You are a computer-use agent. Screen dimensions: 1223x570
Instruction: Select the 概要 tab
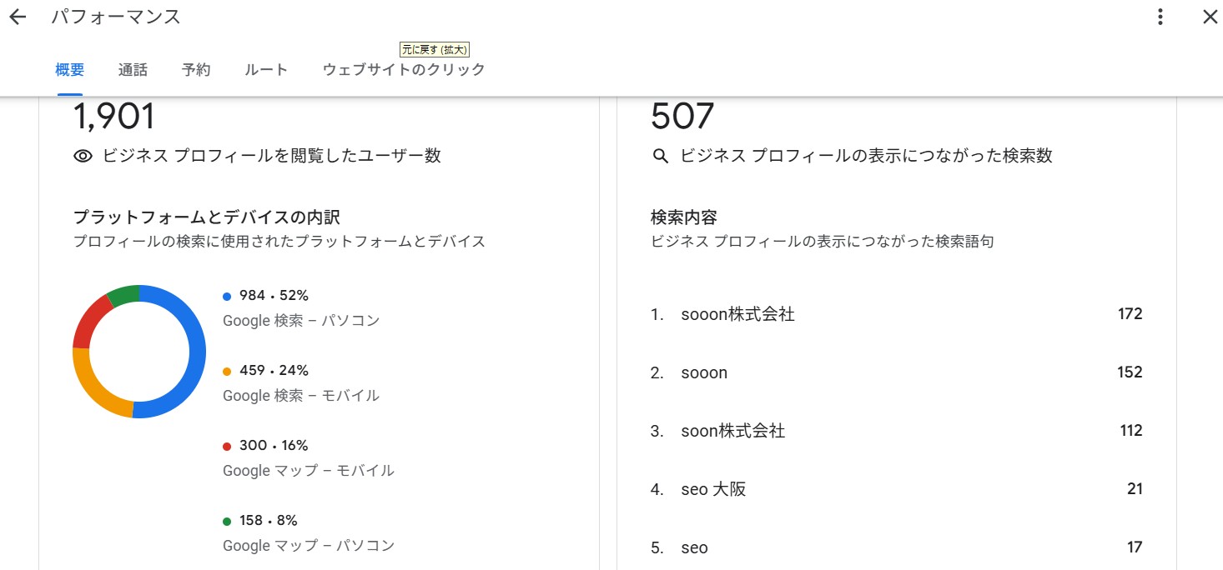point(68,70)
